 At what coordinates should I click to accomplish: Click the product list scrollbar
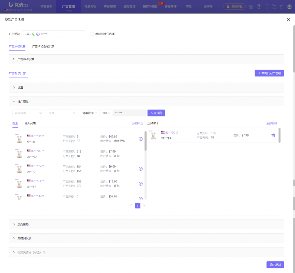coord(145,141)
